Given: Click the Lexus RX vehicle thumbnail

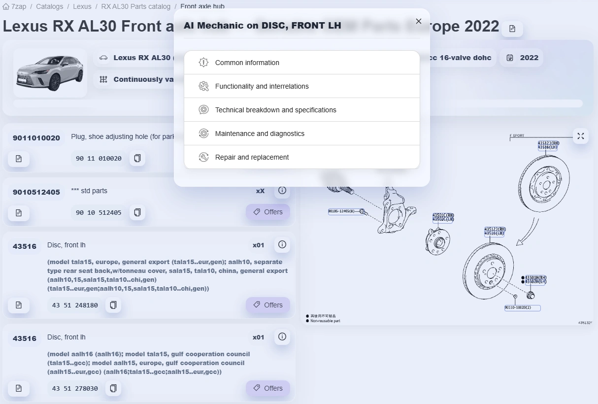Looking at the screenshot, I should pyautogui.click(x=50, y=73).
